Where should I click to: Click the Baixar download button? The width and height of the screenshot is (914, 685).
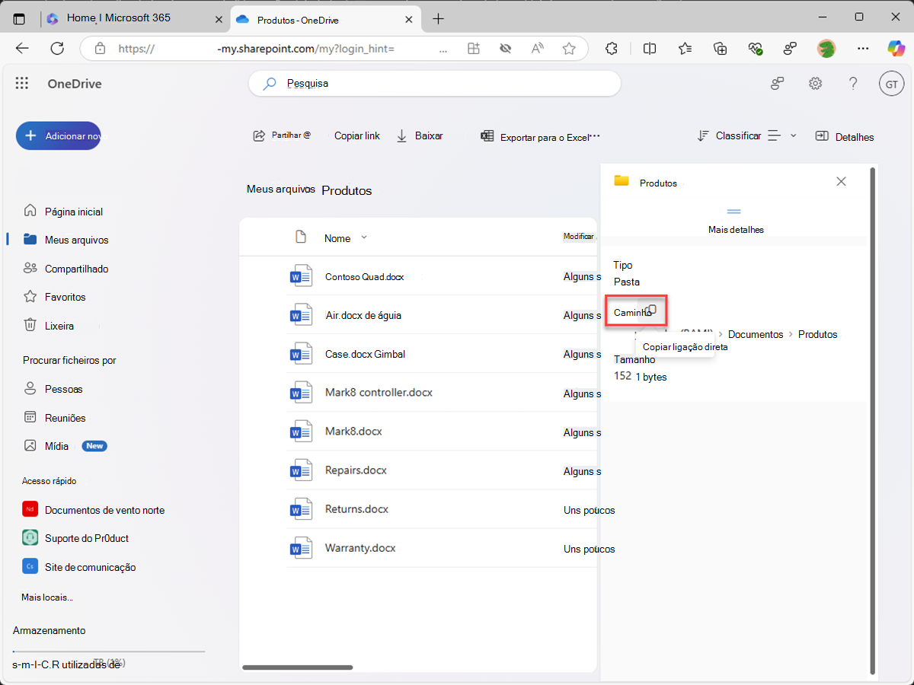point(420,135)
